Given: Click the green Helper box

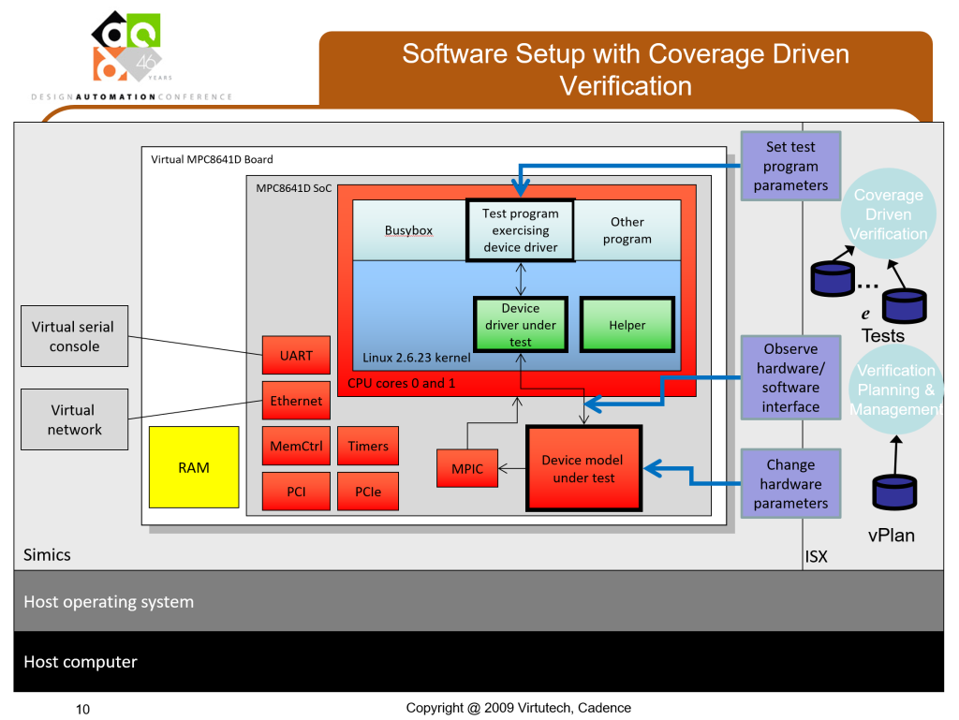Looking at the screenshot, I should [627, 325].
